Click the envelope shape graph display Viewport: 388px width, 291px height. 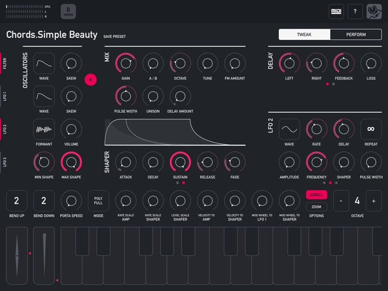(x=175, y=132)
